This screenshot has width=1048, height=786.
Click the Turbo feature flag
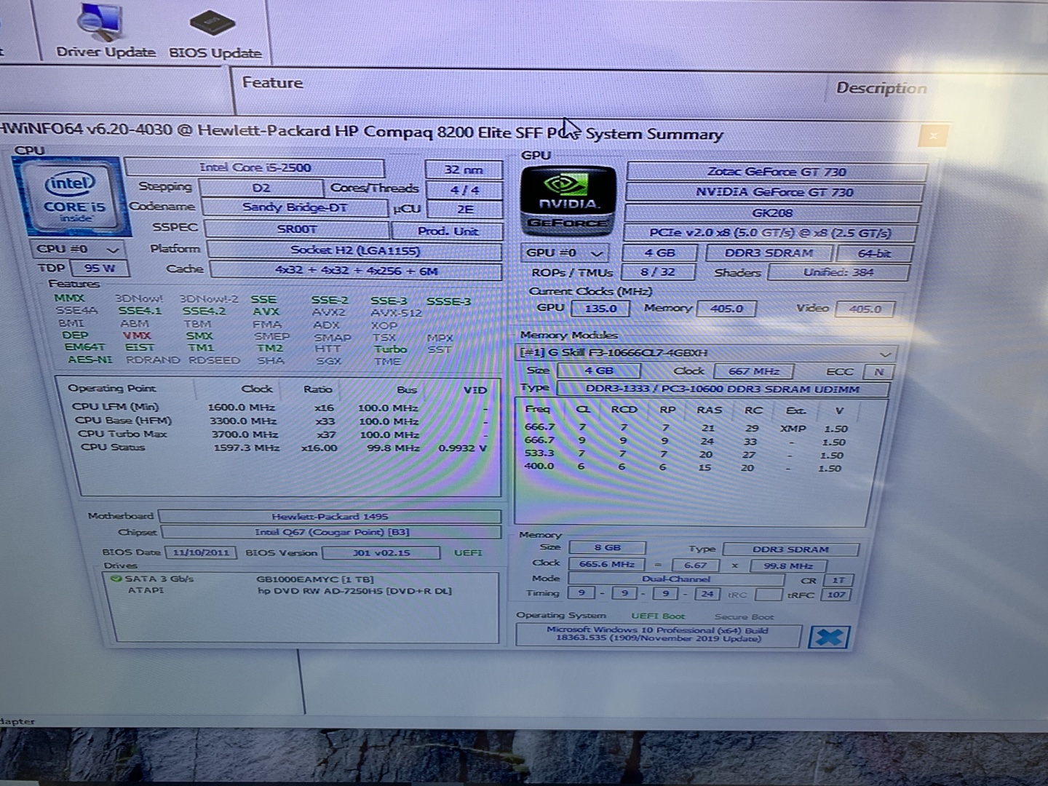pyautogui.click(x=390, y=349)
